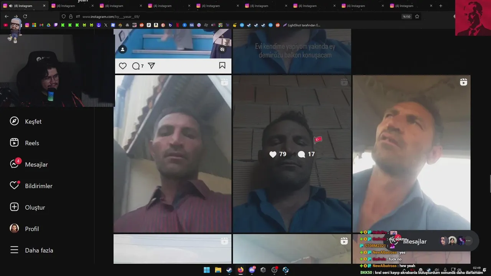The width and height of the screenshot is (491, 276).
Task: Open comments via the speech bubble icon
Action: tap(136, 66)
